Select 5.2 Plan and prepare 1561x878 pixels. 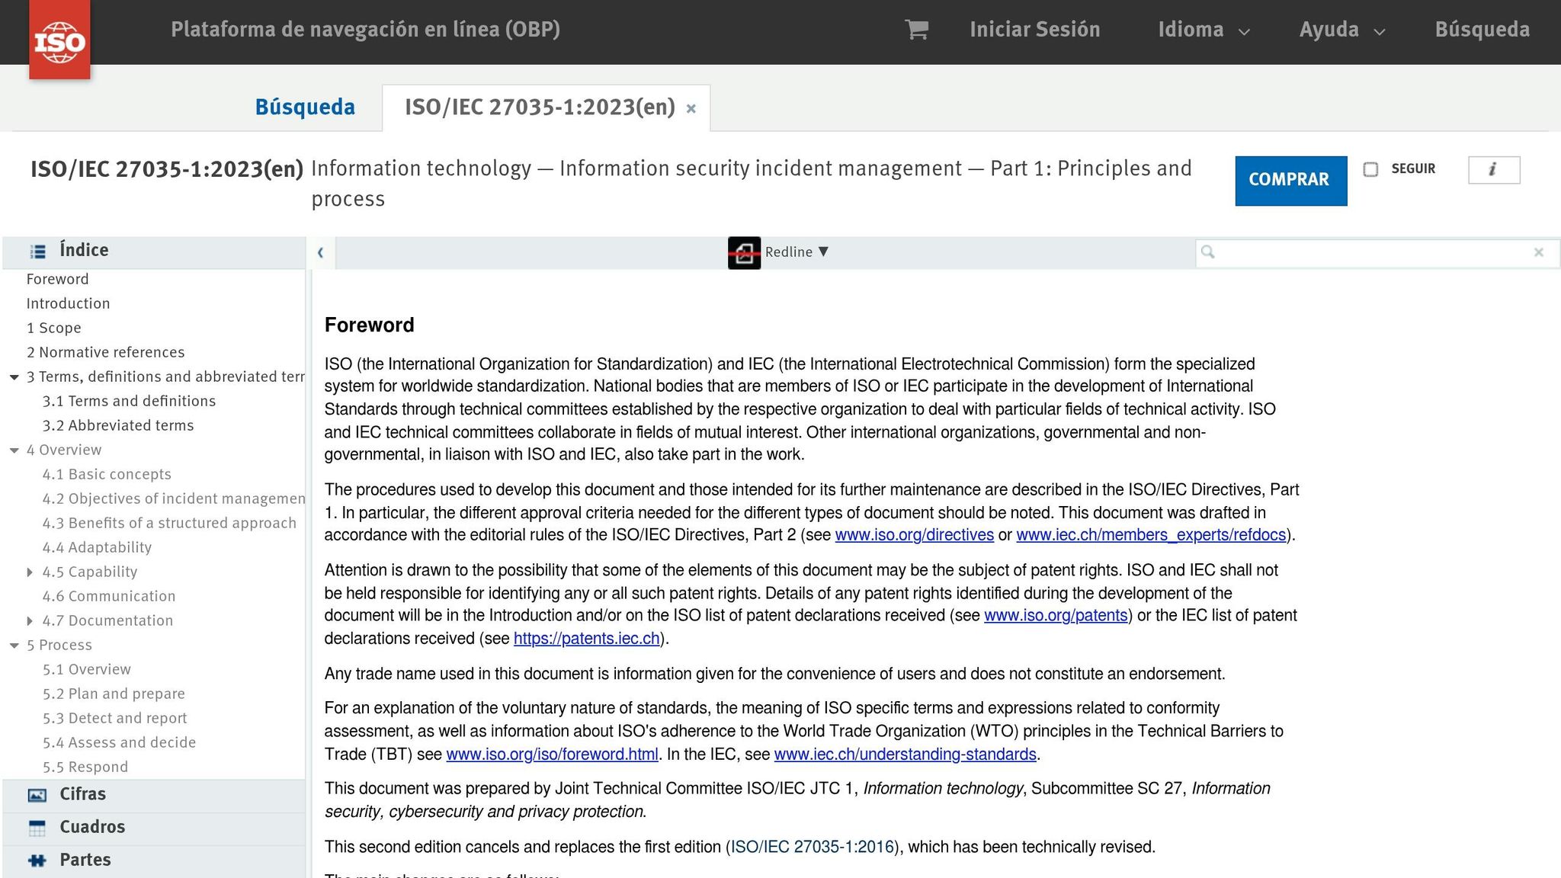click(114, 694)
